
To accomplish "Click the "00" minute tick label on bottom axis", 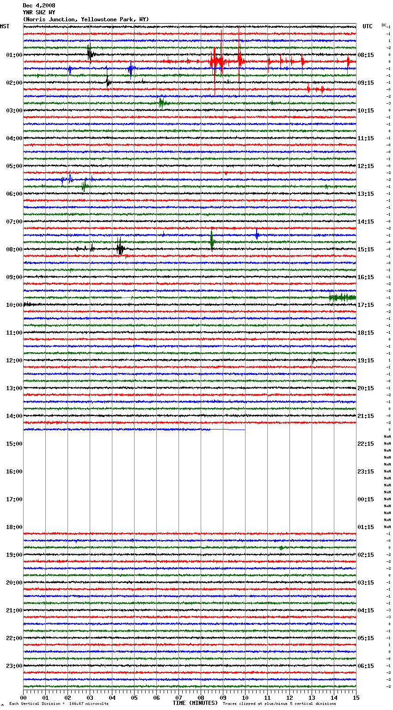I will (23, 698).
